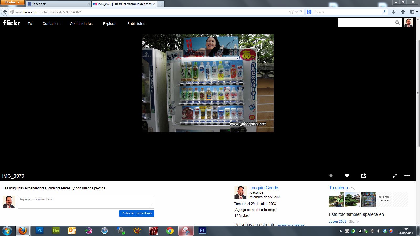Image resolution: width=420 pixels, height=236 pixels.
Task: Open the Windows Start menu
Action: click(x=7, y=231)
